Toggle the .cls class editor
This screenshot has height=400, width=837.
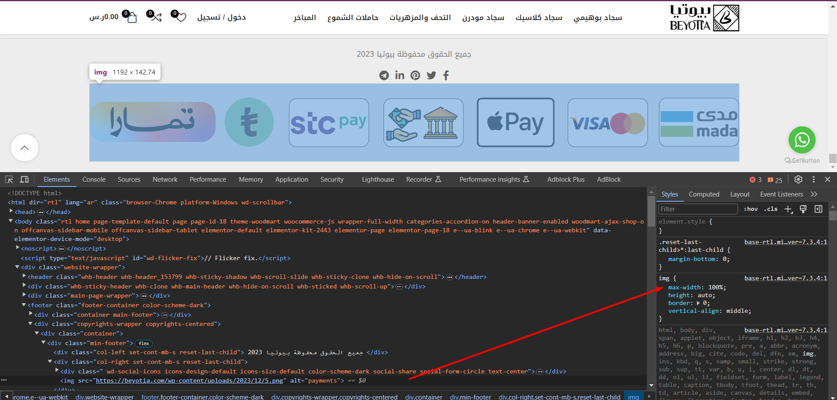pyautogui.click(x=771, y=209)
